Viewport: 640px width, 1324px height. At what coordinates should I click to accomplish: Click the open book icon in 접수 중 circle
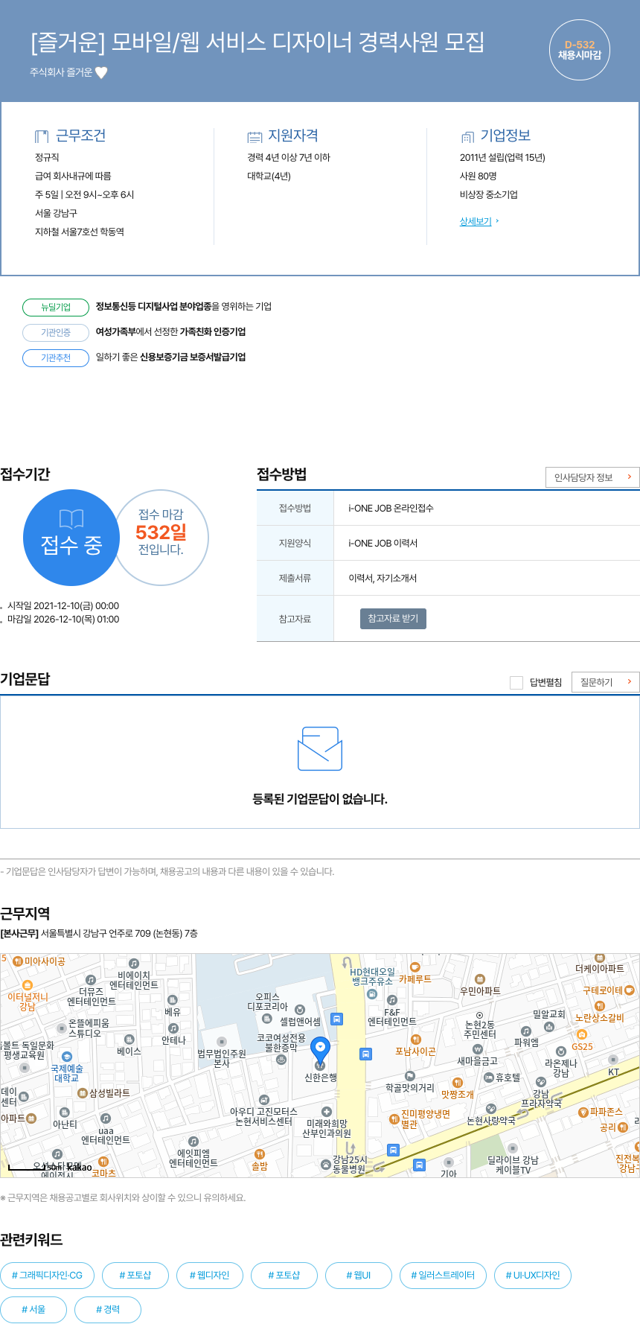pyautogui.click(x=71, y=518)
